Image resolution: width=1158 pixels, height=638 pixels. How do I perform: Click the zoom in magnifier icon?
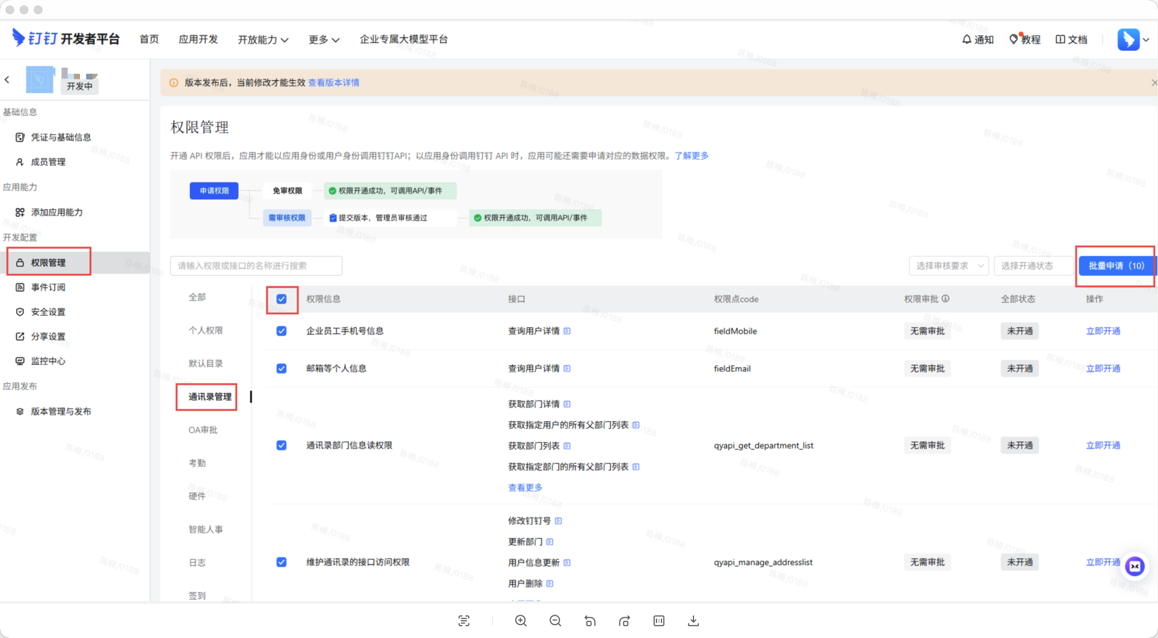point(521,621)
